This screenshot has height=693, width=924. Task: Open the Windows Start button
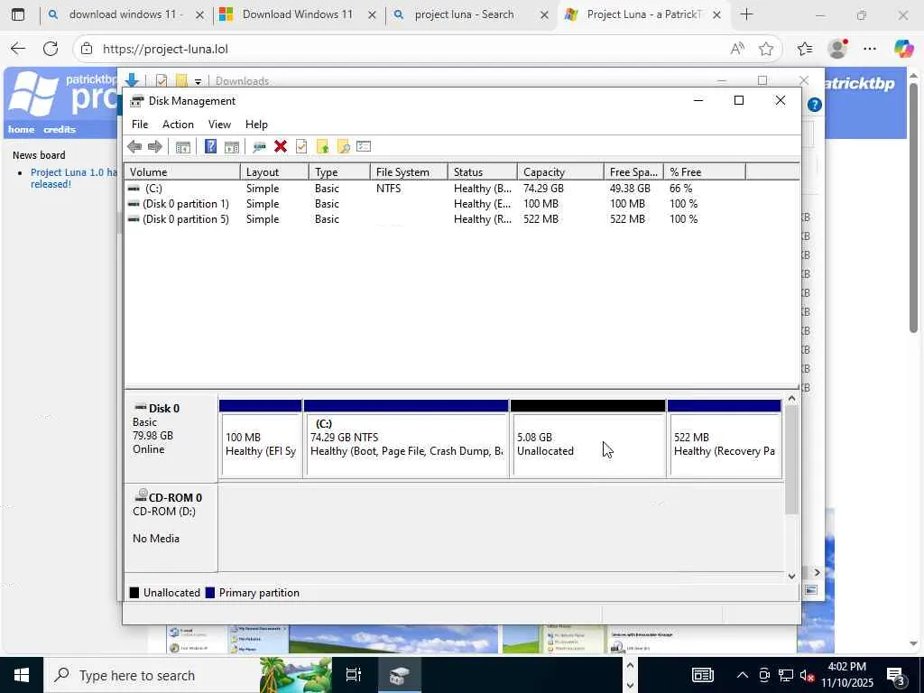pos(22,675)
